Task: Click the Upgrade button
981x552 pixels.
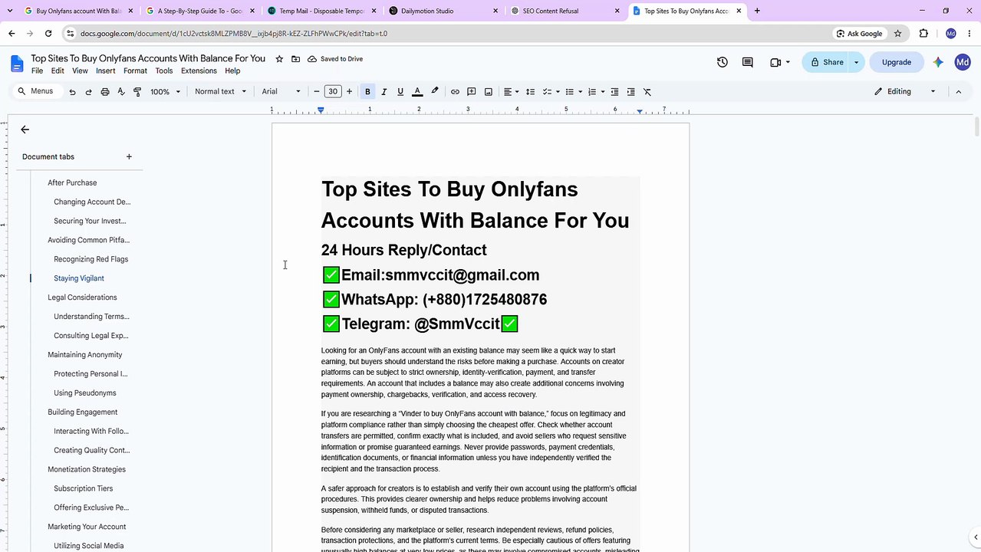Action: point(896,62)
